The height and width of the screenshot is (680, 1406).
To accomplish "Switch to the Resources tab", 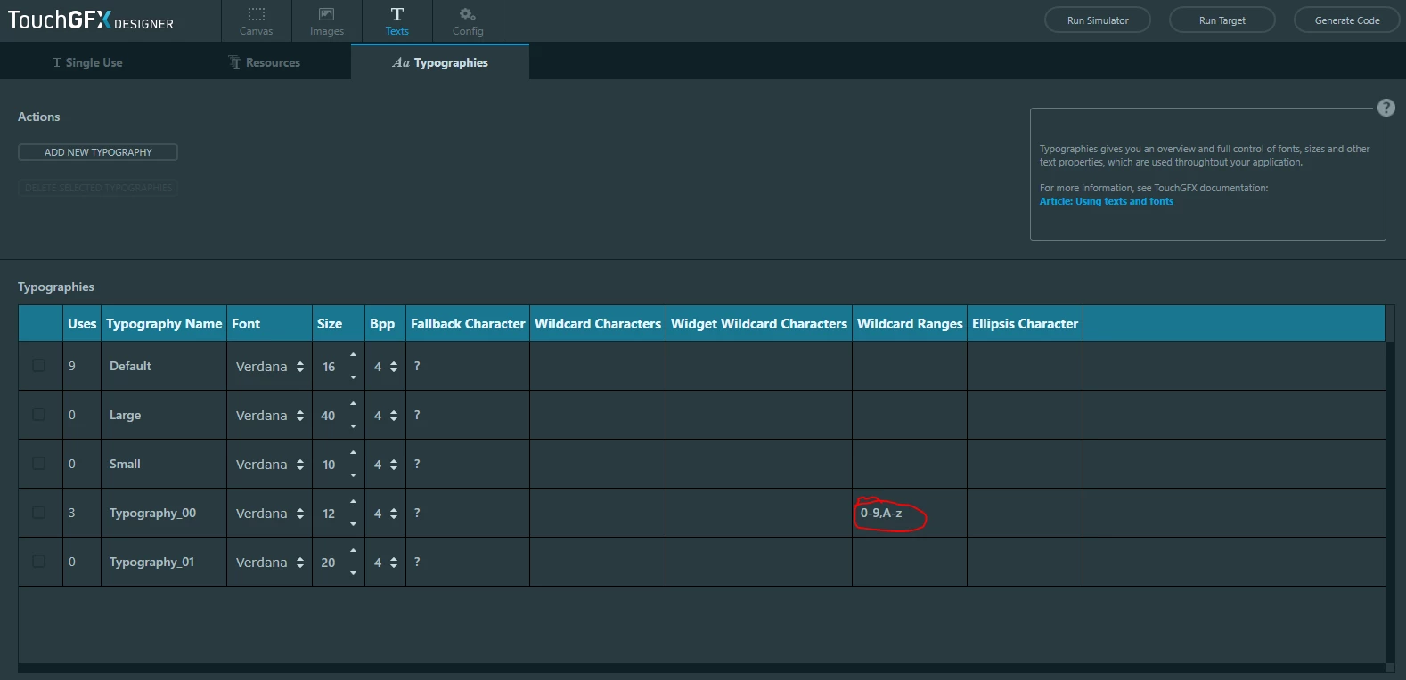I will point(264,62).
